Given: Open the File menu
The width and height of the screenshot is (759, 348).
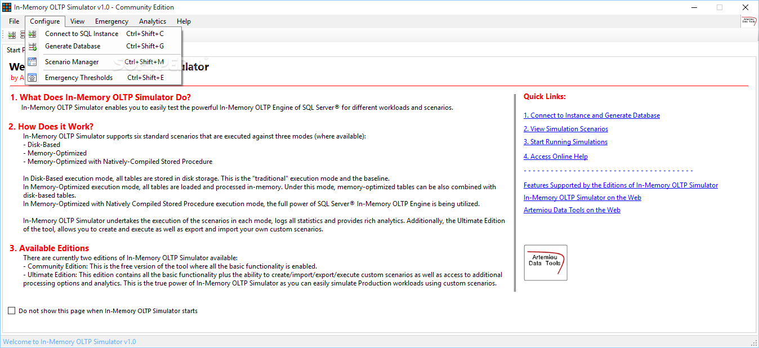Looking at the screenshot, I should (x=14, y=21).
